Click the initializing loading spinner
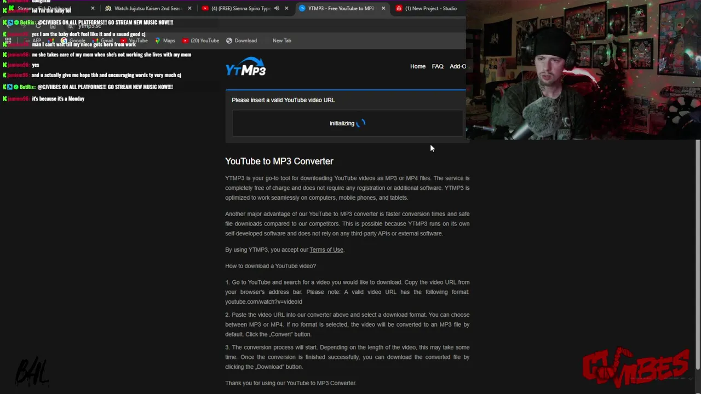 tap(360, 123)
